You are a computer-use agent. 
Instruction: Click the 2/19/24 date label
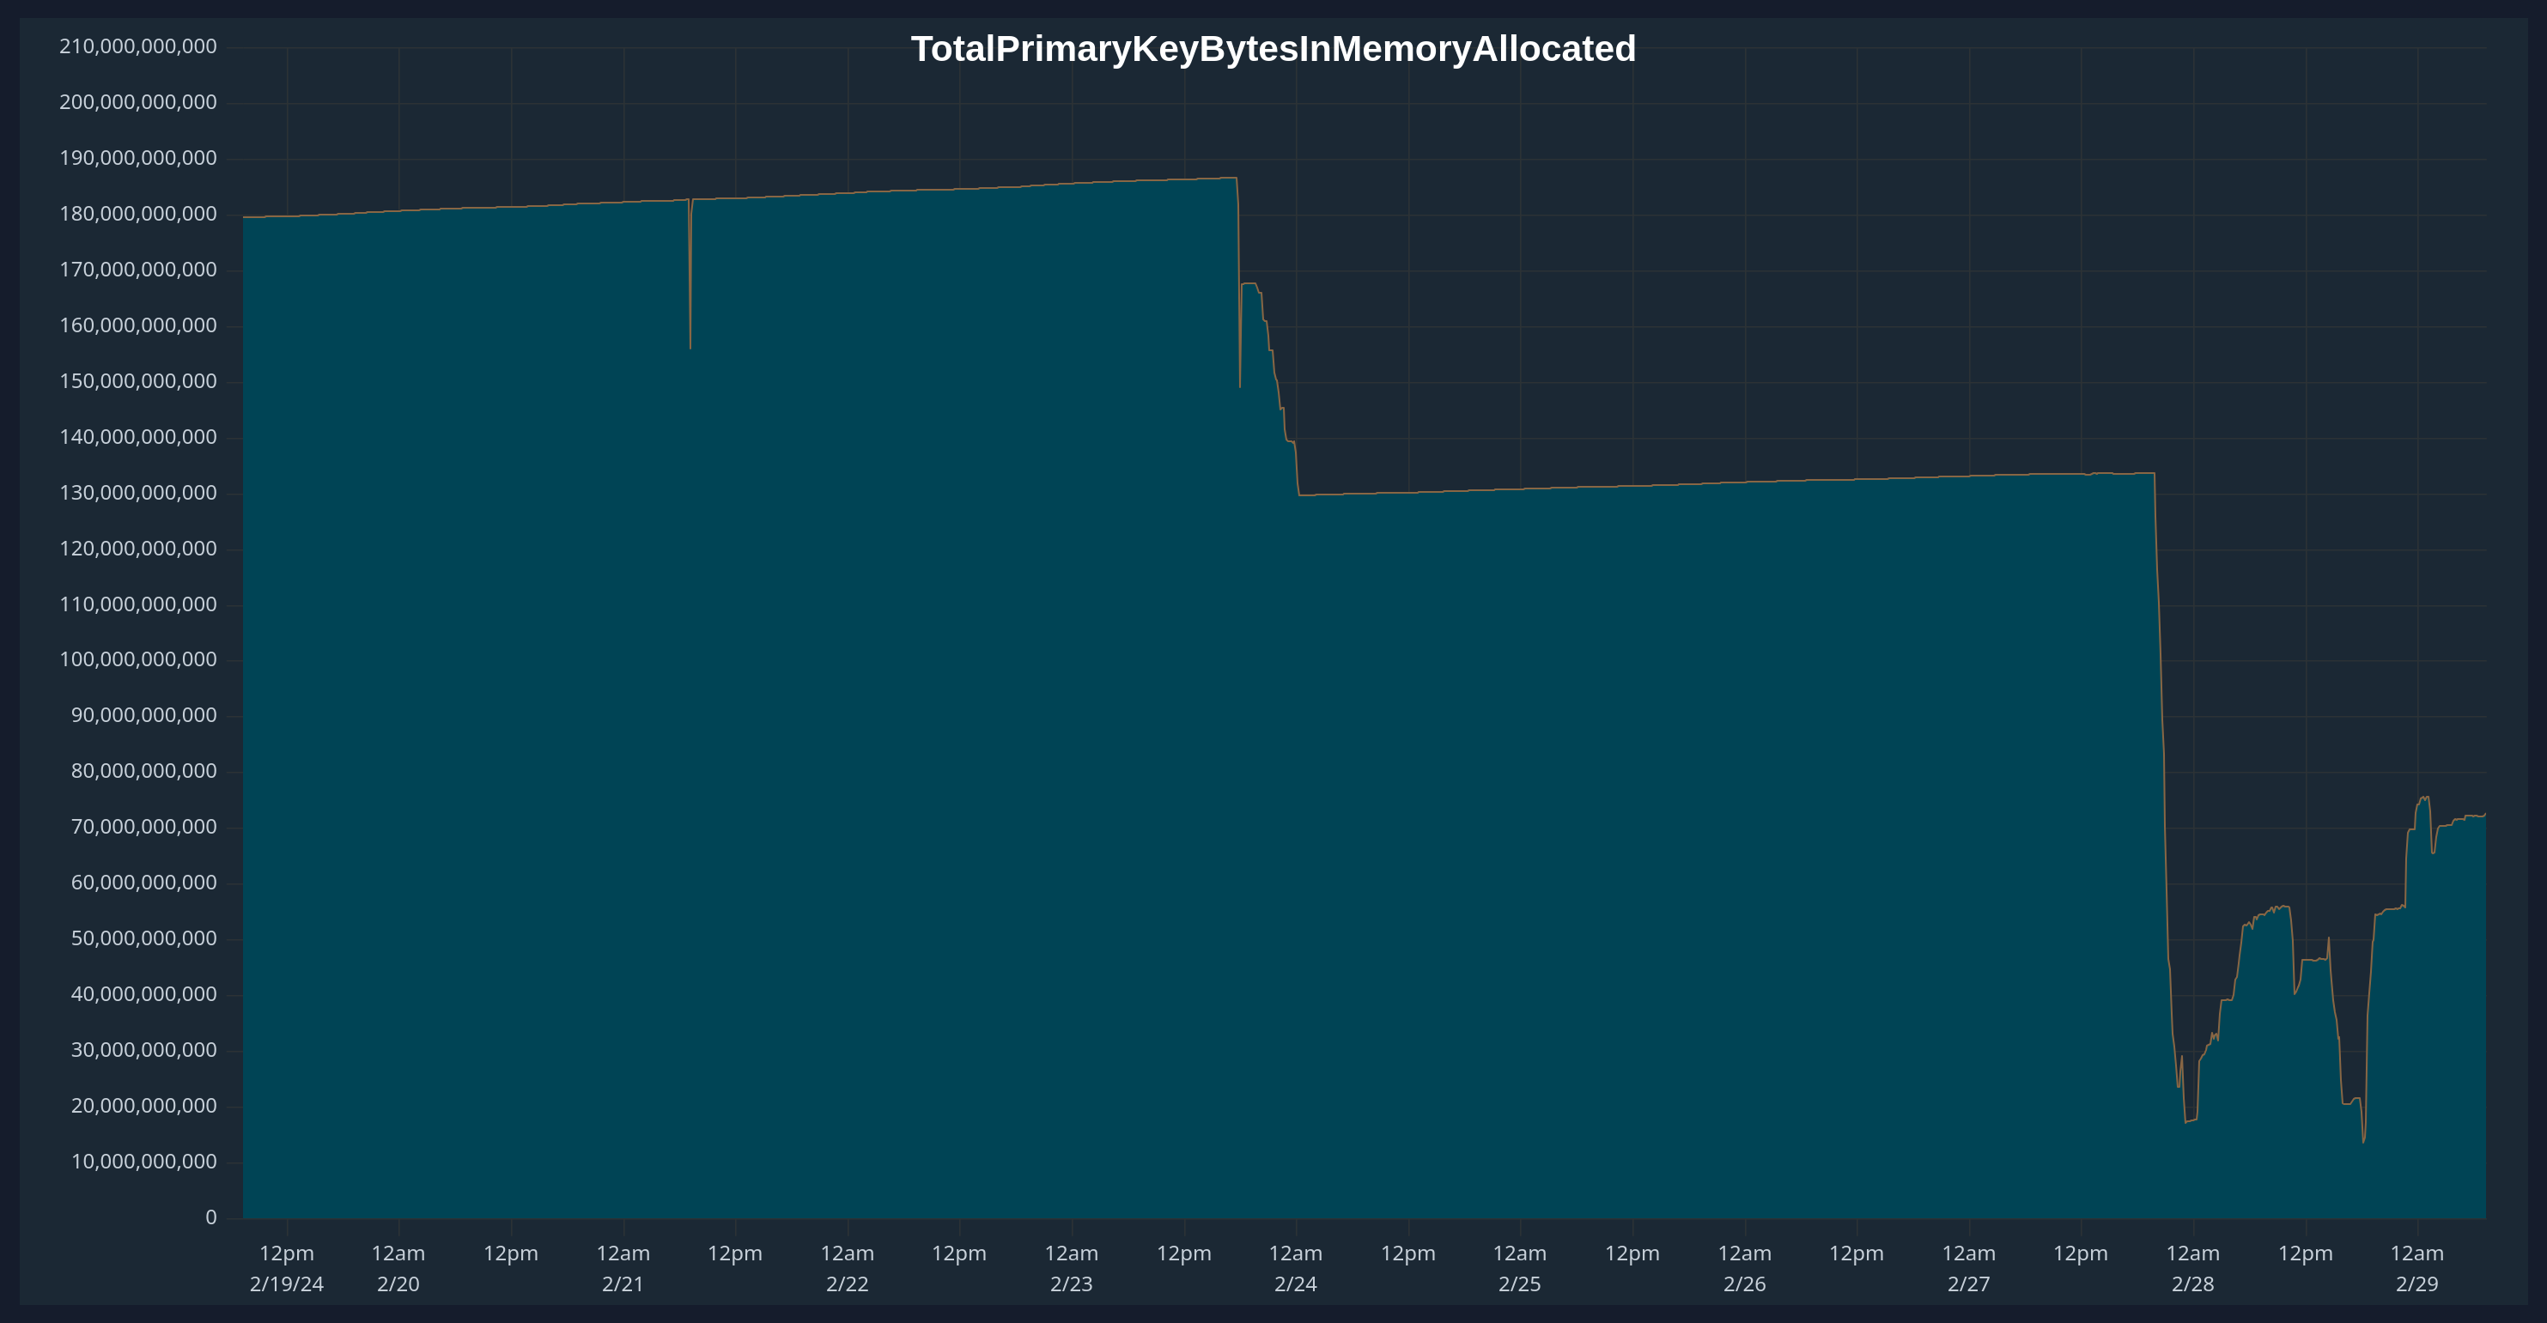(x=287, y=1284)
